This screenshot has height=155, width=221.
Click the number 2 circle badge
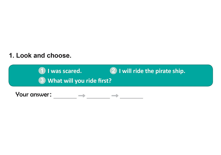point(113,71)
